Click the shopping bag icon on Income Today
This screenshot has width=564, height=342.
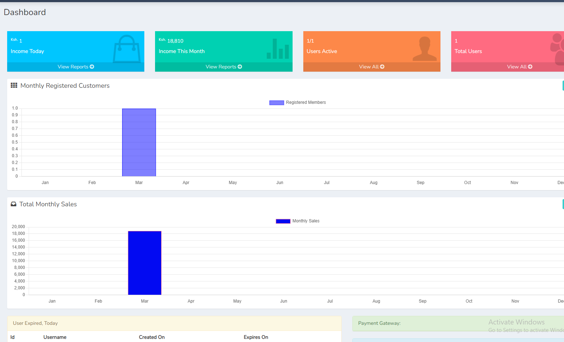click(x=126, y=49)
